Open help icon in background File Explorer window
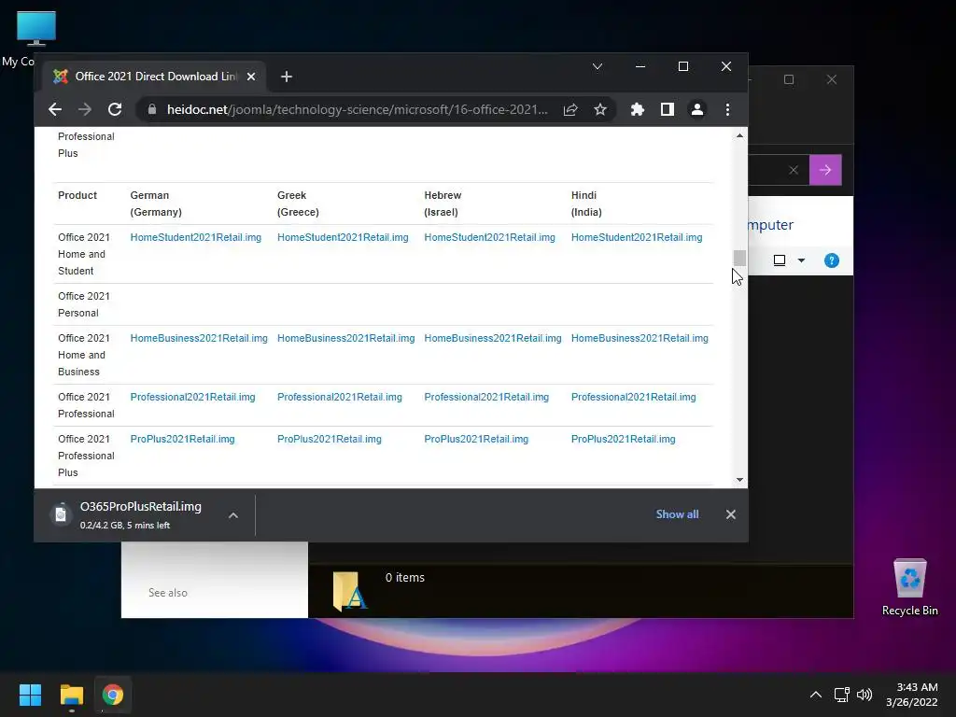Screen dimensions: 956x717 [831, 260]
